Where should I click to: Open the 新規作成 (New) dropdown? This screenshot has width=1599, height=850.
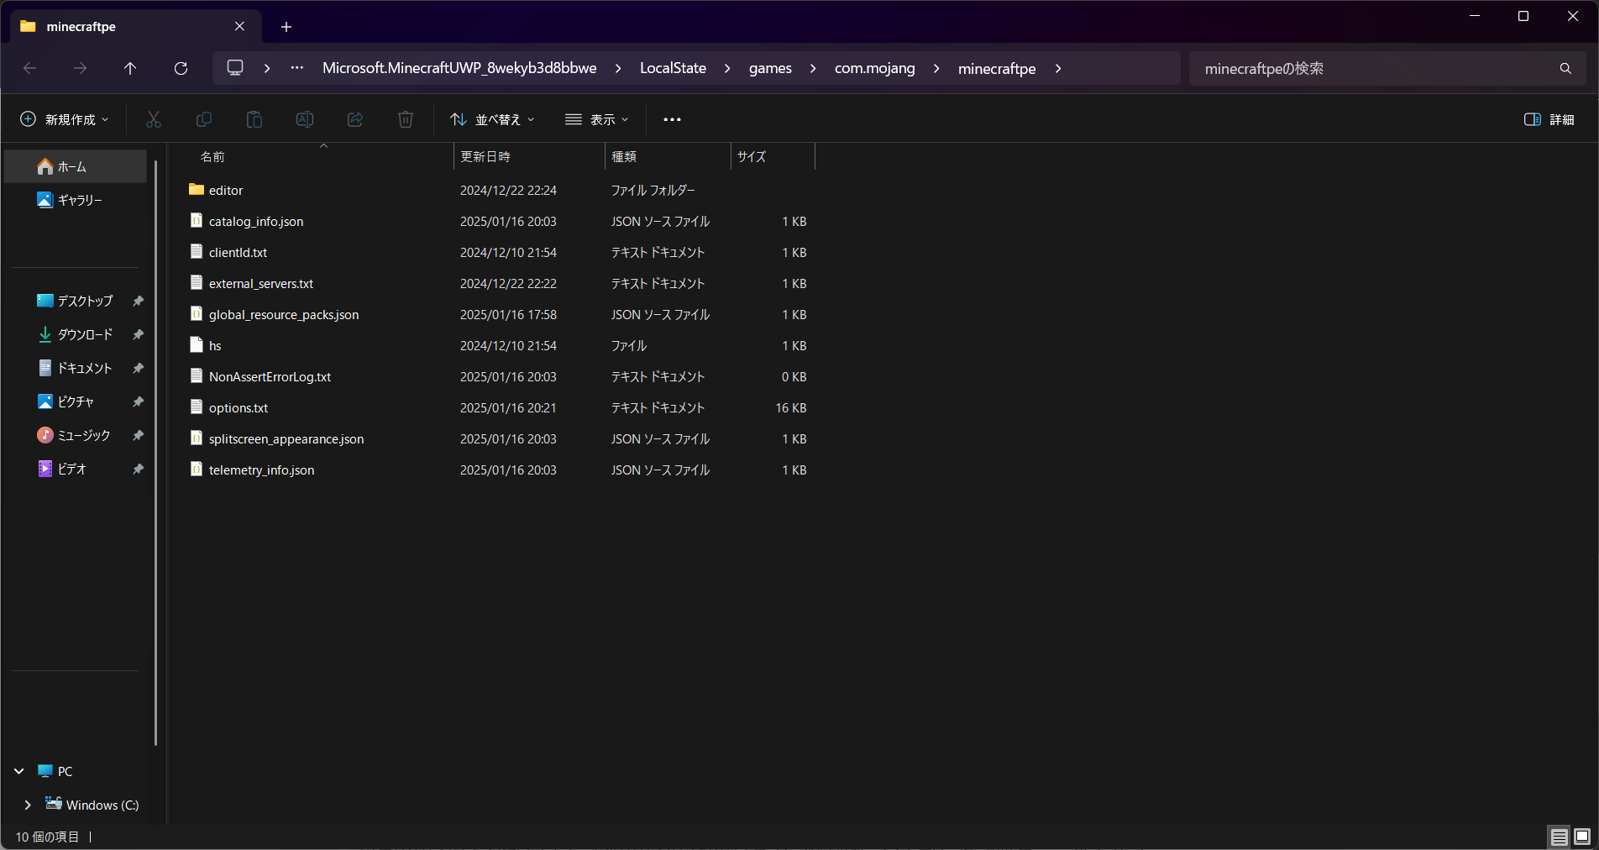pos(65,119)
